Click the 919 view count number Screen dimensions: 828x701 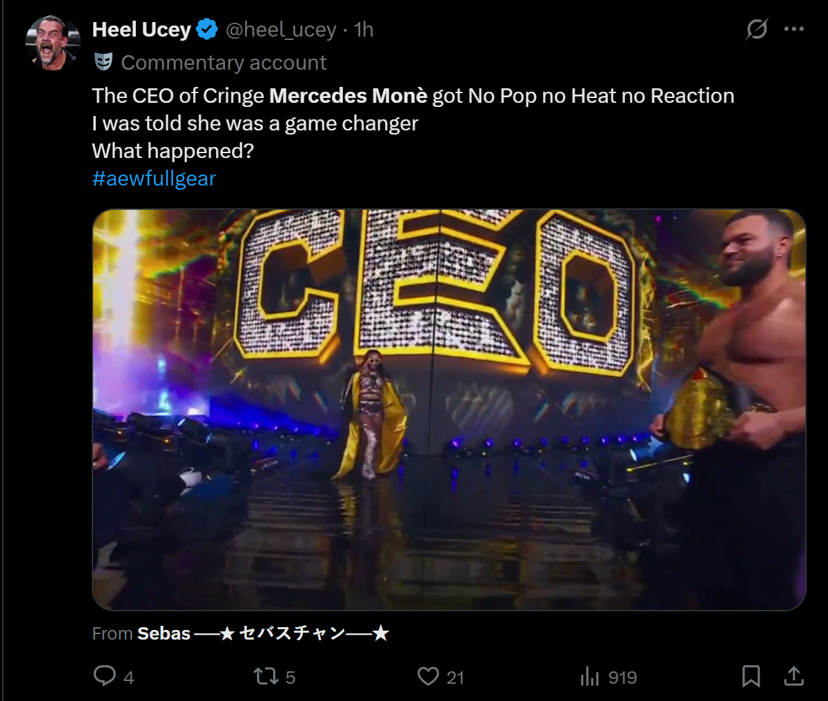click(x=622, y=678)
